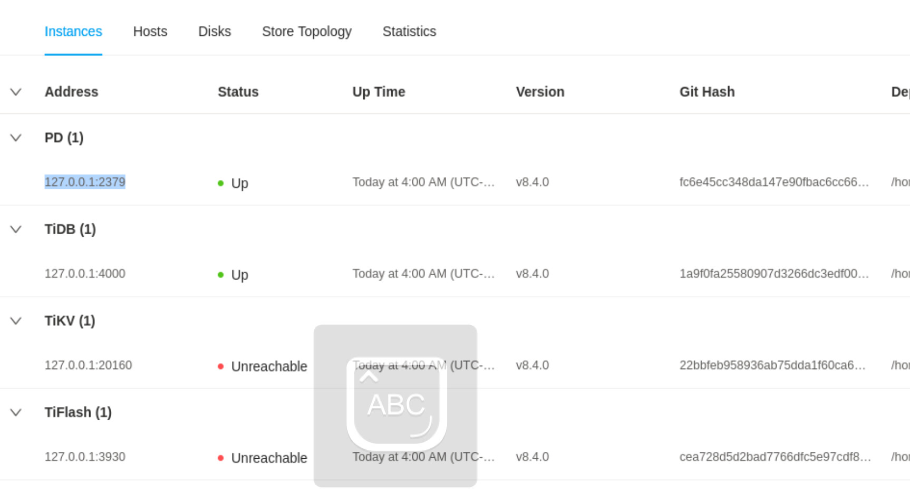Select the Instances tab
The image size is (910, 502).
(73, 32)
